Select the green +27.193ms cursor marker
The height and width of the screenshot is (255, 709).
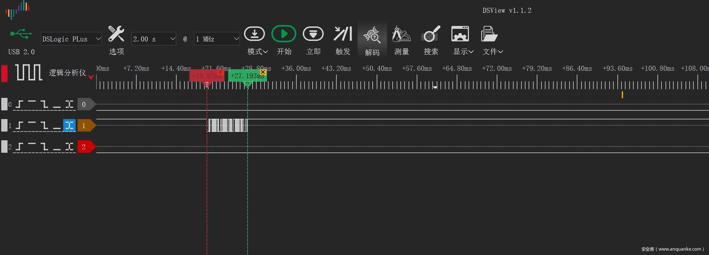(x=246, y=76)
